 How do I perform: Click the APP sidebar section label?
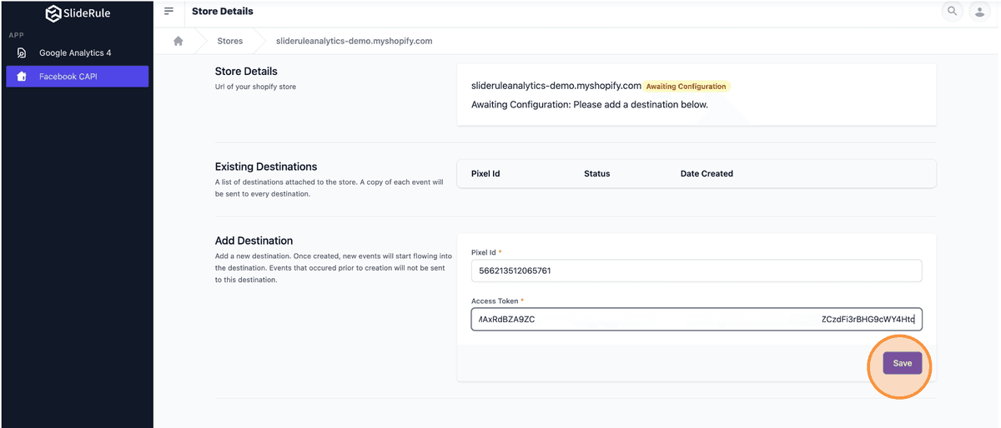(x=16, y=36)
